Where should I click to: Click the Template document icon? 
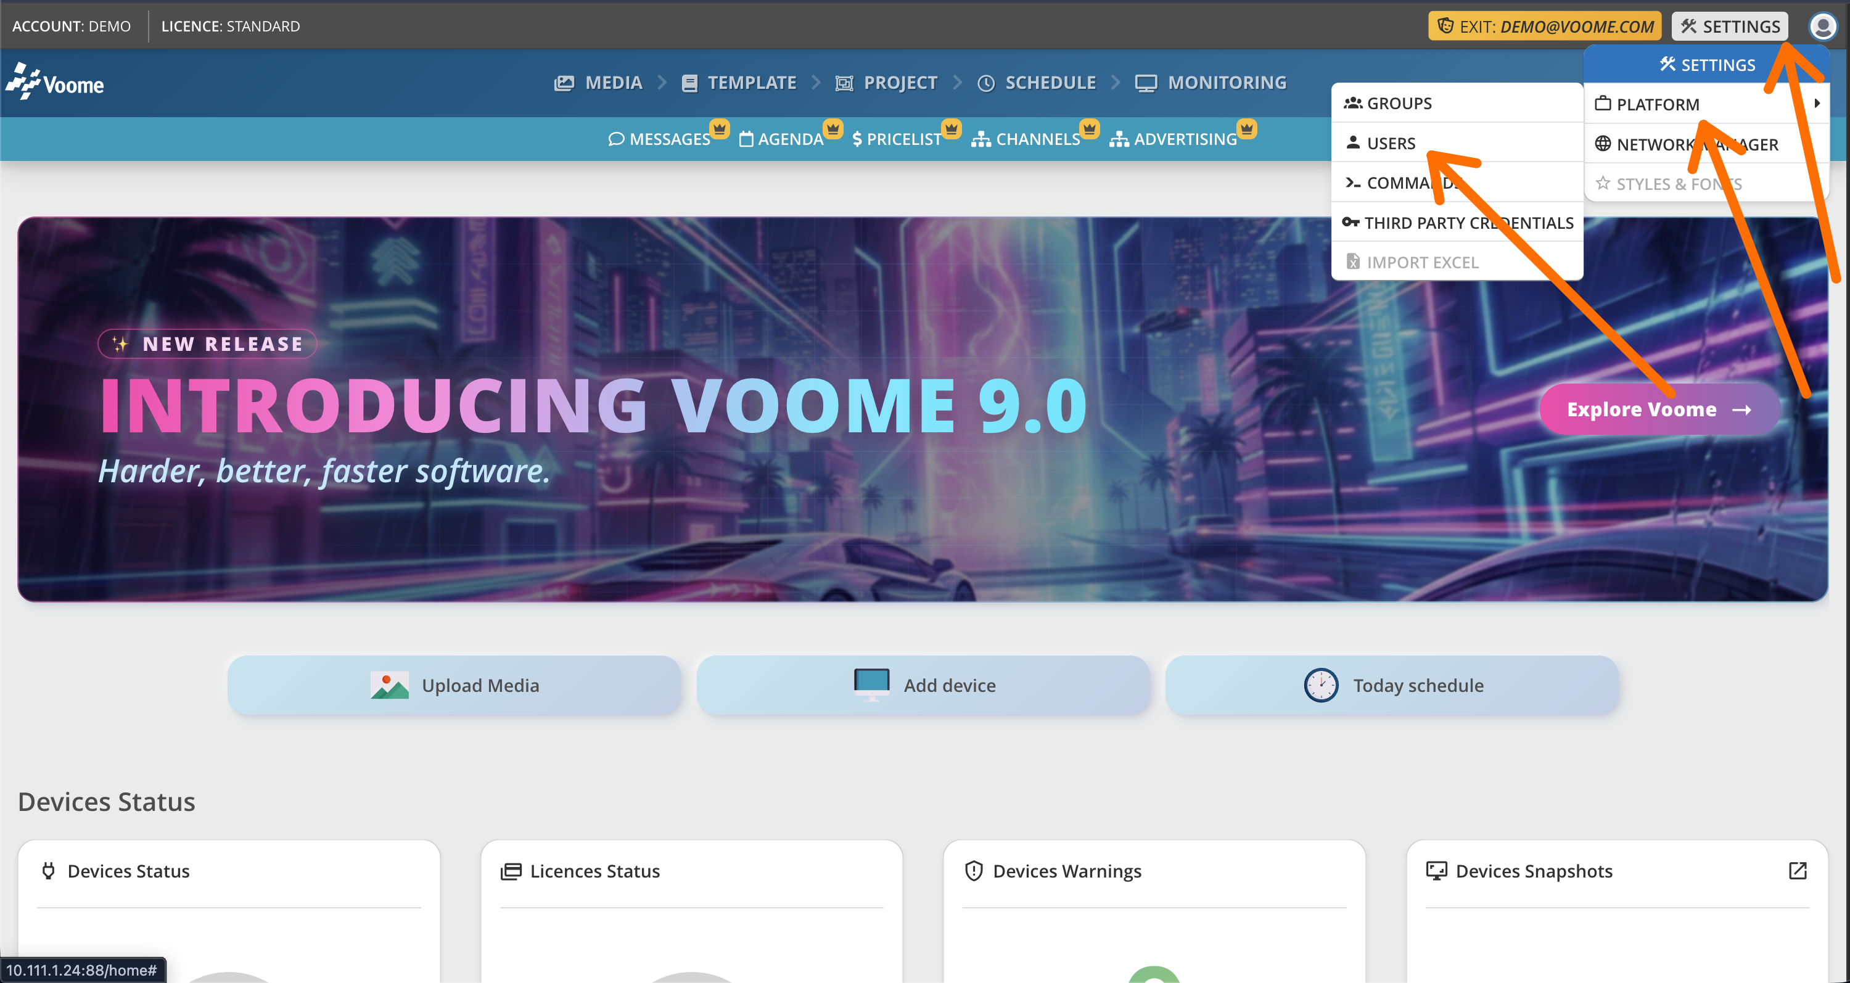[689, 83]
